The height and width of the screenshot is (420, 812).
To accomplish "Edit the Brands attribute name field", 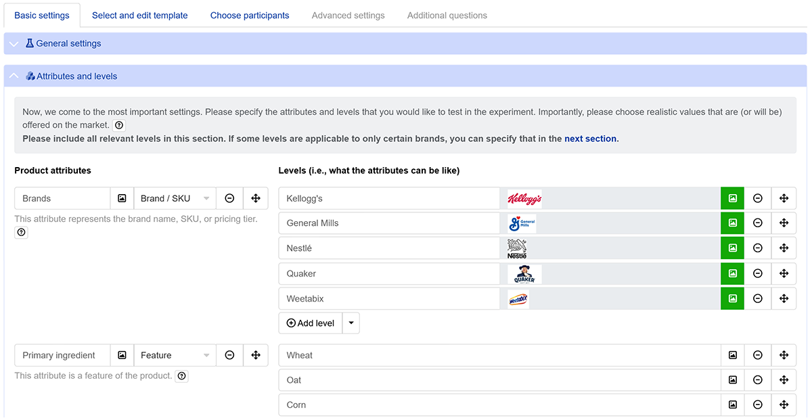I will 62,198.
